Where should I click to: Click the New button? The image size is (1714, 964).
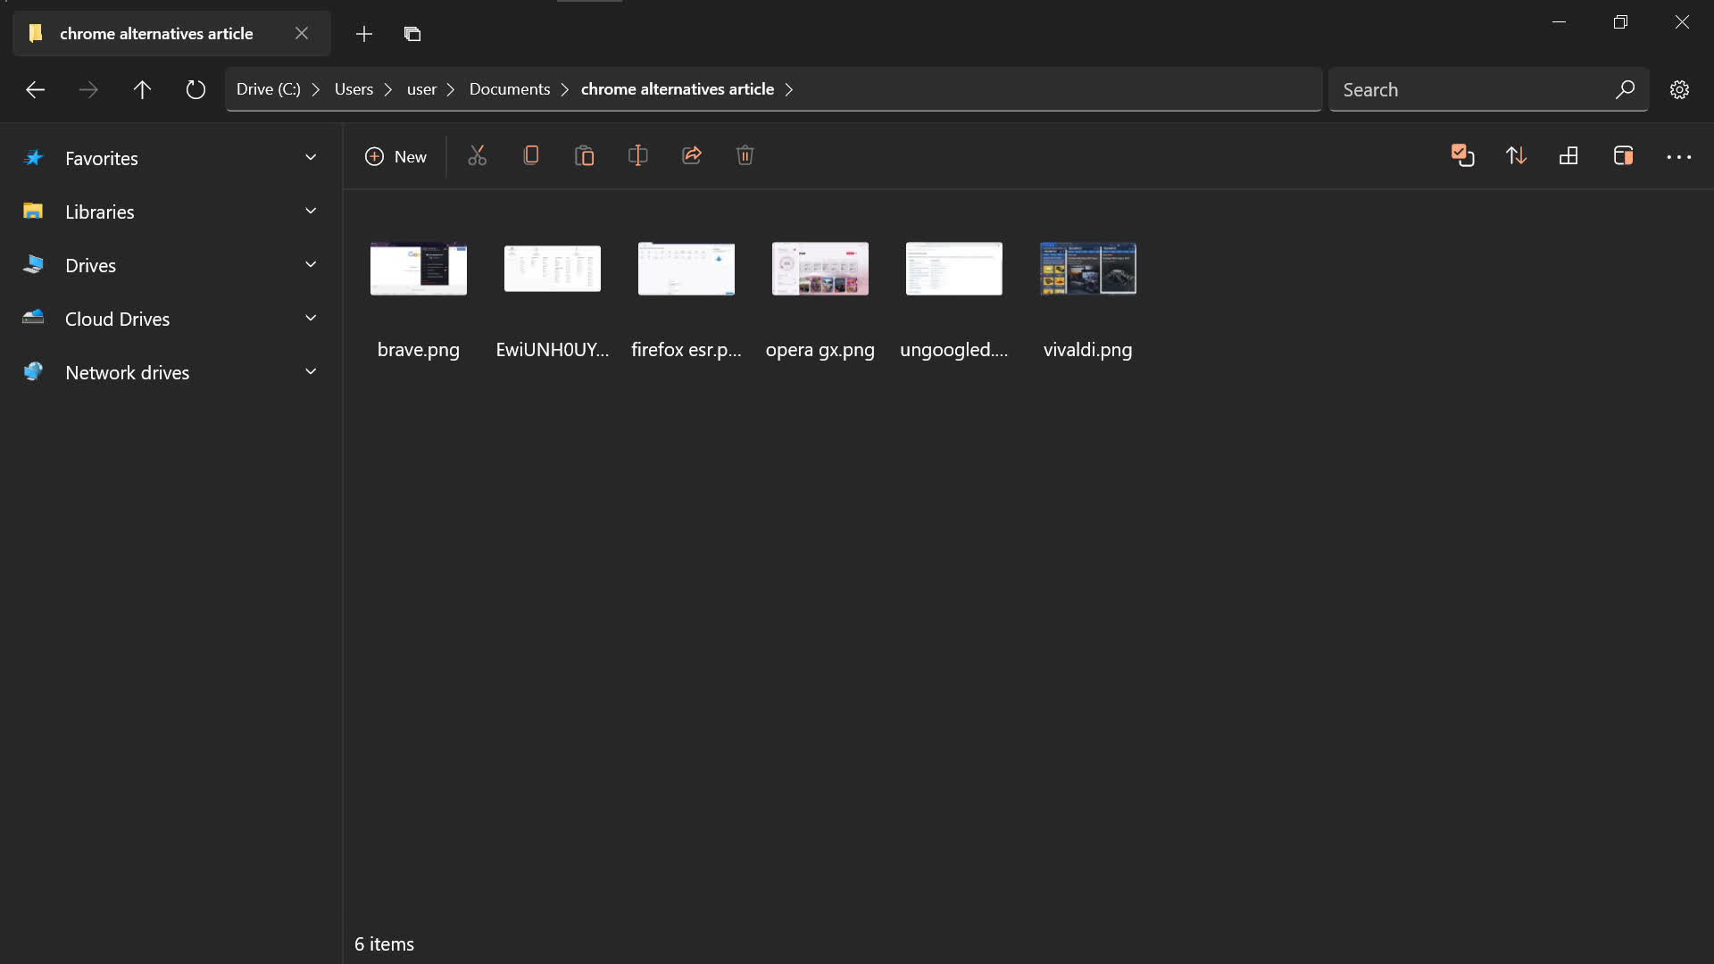pos(395,156)
